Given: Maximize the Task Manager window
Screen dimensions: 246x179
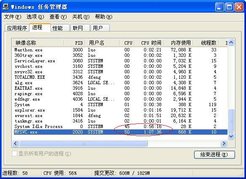Looking at the screenshot, I should (x=229, y=7).
